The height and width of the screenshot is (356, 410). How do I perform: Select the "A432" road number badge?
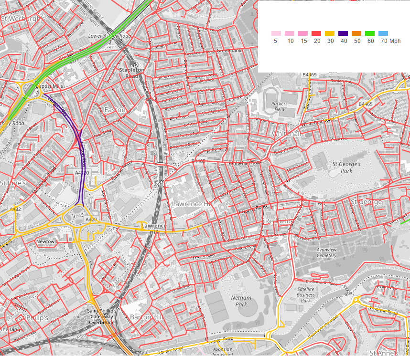(x=15, y=209)
